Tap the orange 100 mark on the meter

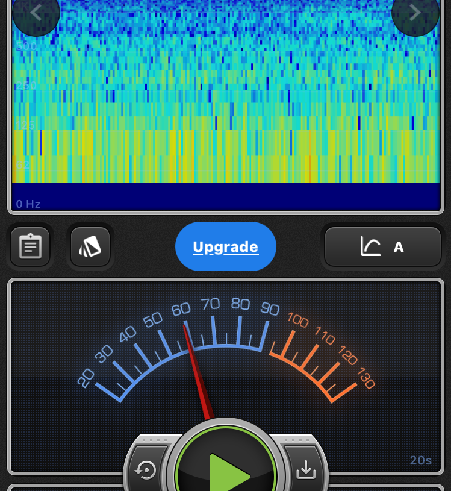pos(297,319)
